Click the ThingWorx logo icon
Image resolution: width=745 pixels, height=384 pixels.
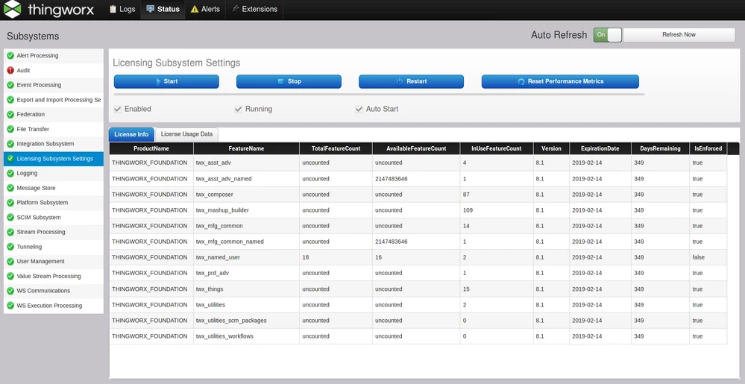pyautogui.click(x=12, y=9)
